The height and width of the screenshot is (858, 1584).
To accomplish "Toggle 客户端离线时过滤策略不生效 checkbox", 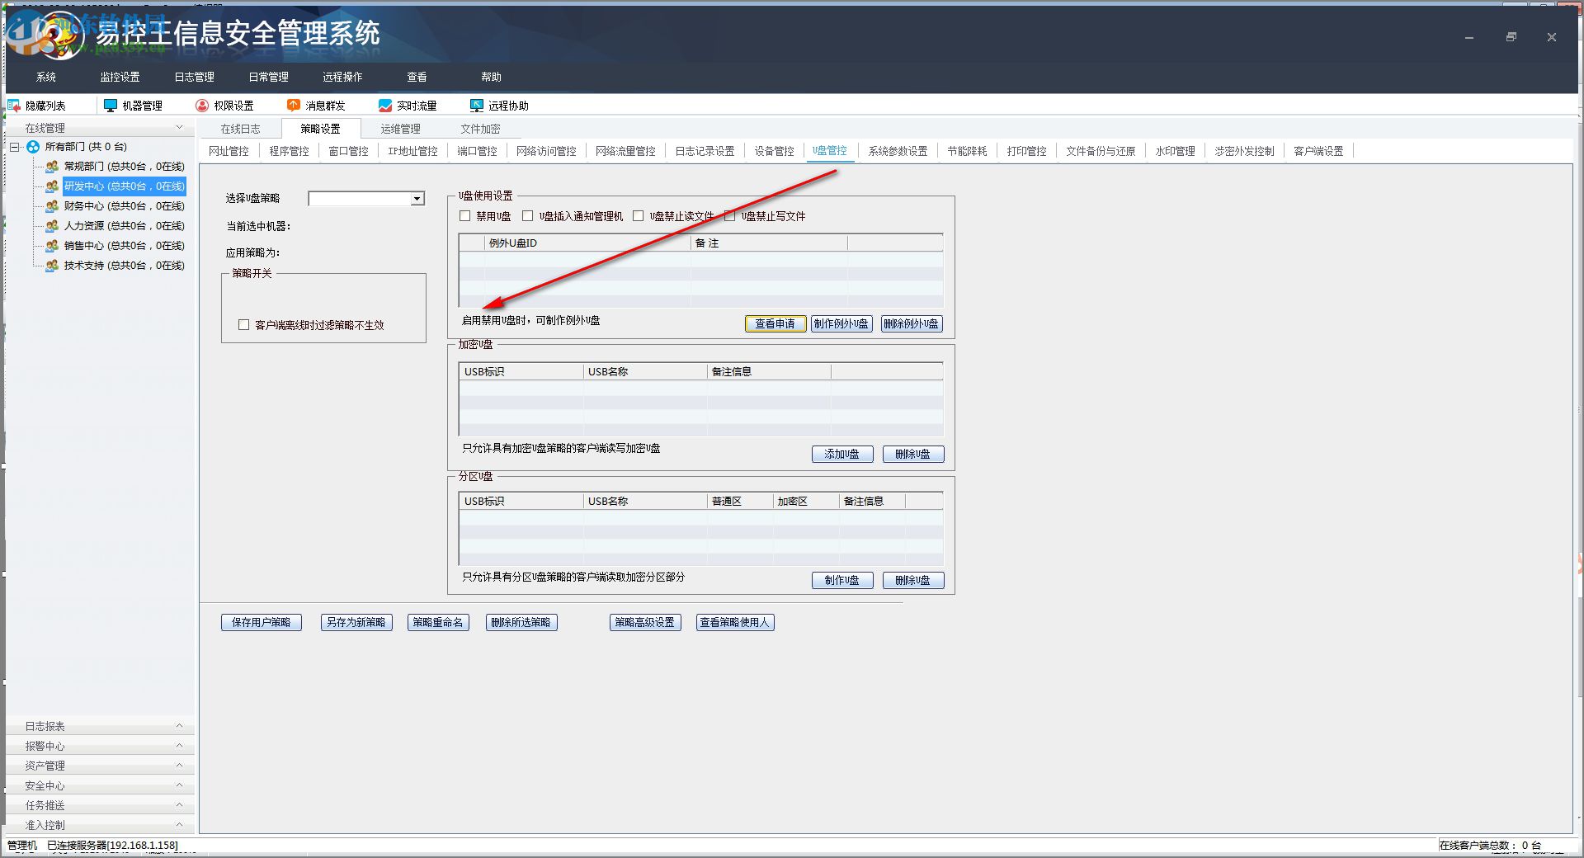I will [243, 325].
